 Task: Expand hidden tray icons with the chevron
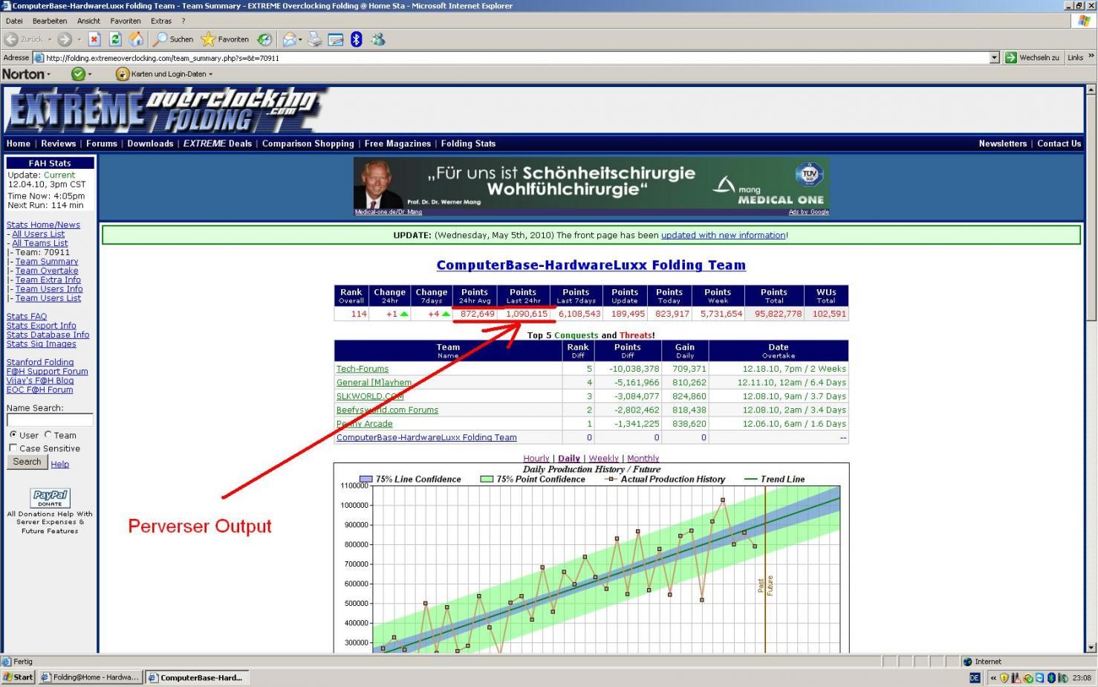click(993, 677)
